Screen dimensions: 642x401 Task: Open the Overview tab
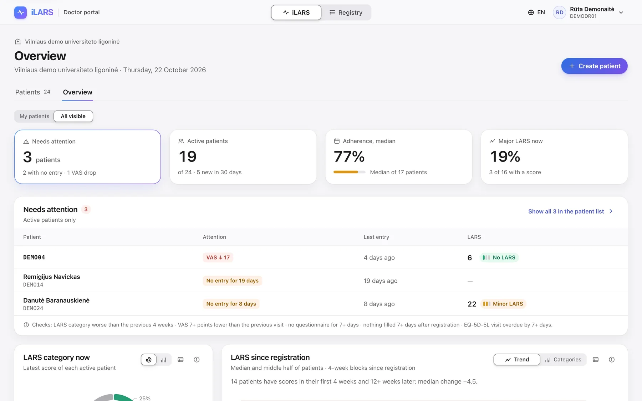click(x=78, y=92)
